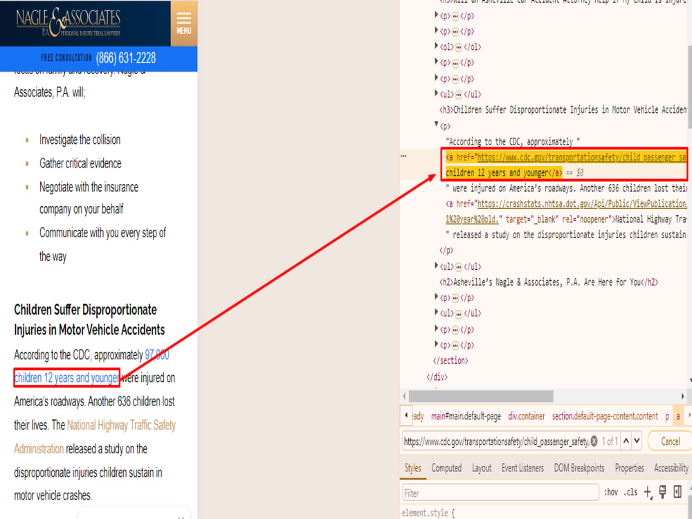This screenshot has width=692, height=519.
Task: Select the 'p' breadcrumb item
Action: [667, 416]
